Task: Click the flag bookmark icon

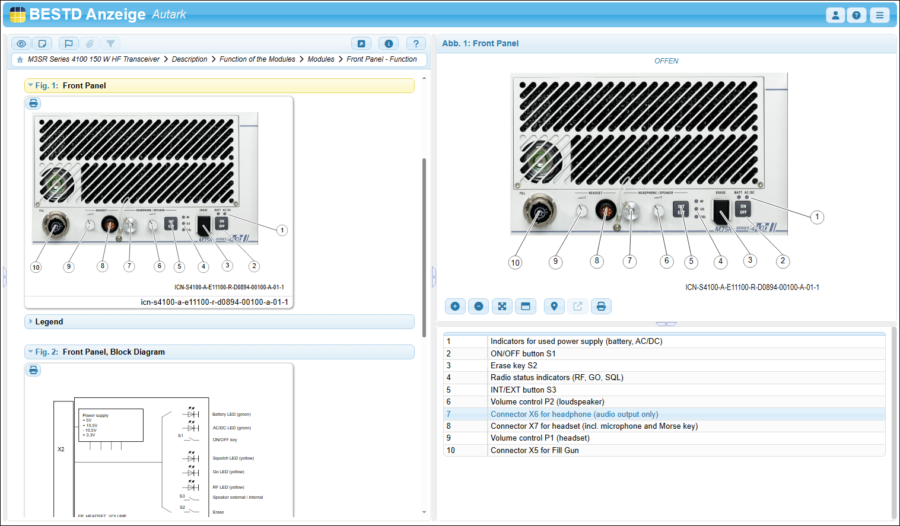Action: 69,43
